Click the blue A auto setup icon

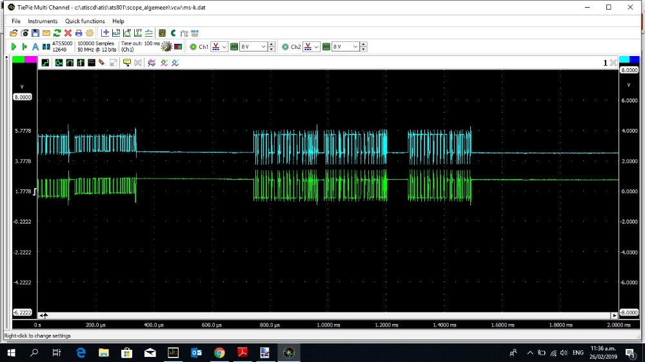pos(35,47)
